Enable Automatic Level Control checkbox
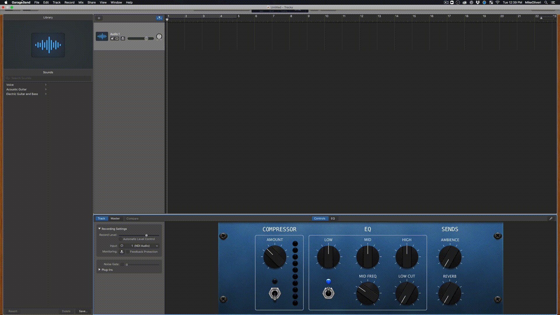Screen dimensions: 560x315 120,239
